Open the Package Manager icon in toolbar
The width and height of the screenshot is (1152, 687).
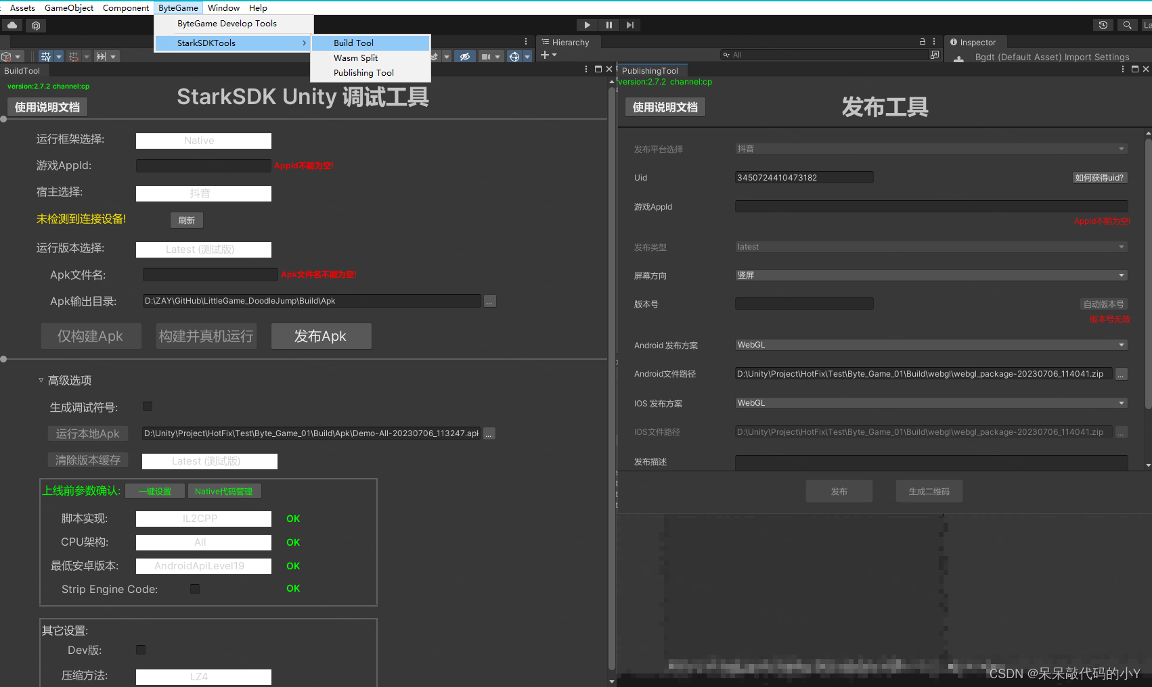click(36, 25)
